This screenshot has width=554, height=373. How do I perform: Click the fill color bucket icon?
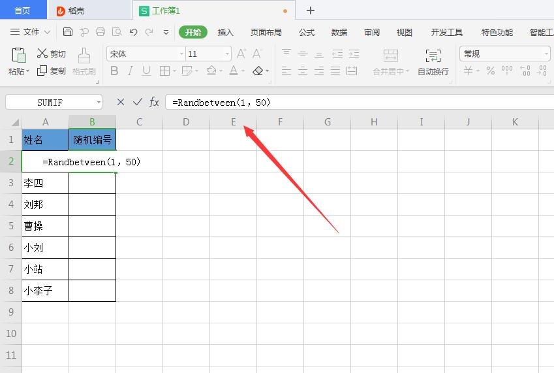pos(211,71)
